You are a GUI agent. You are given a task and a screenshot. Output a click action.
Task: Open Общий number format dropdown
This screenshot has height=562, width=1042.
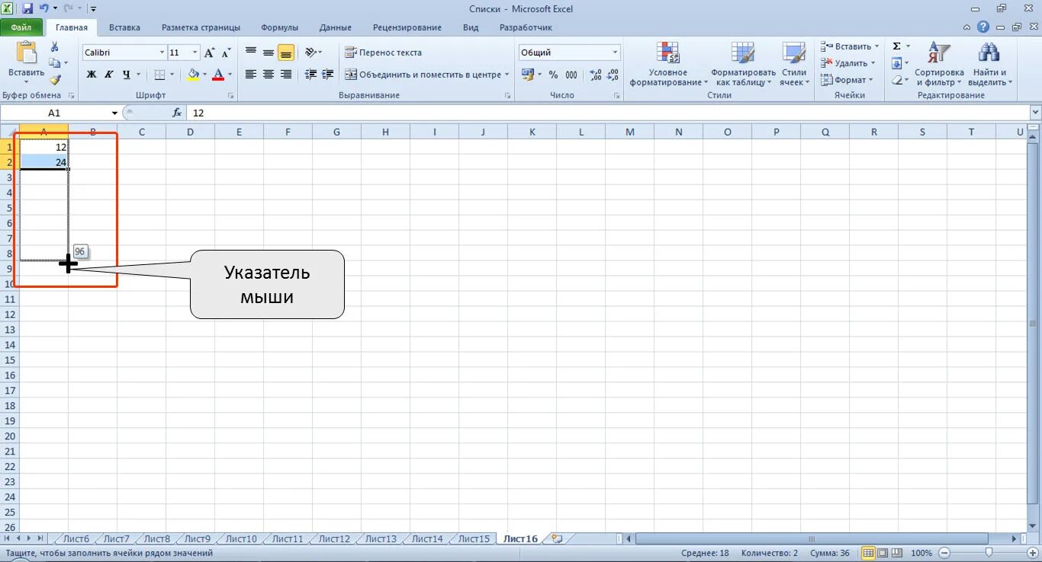pyautogui.click(x=616, y=53)
